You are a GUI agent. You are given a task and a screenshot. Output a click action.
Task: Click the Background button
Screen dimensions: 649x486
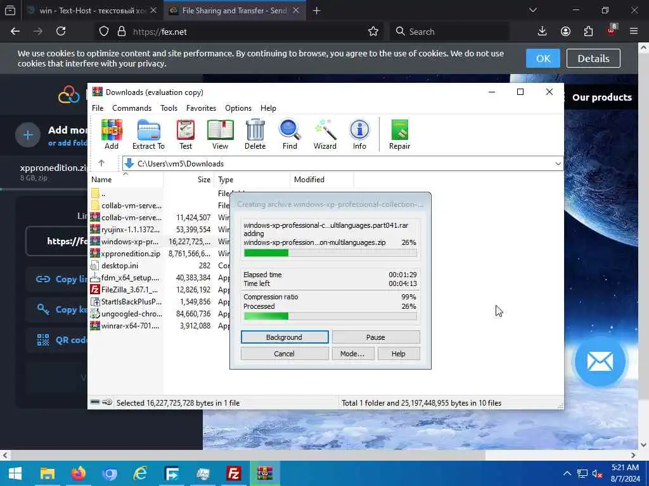pyautogui.click(x=285, y=337)
